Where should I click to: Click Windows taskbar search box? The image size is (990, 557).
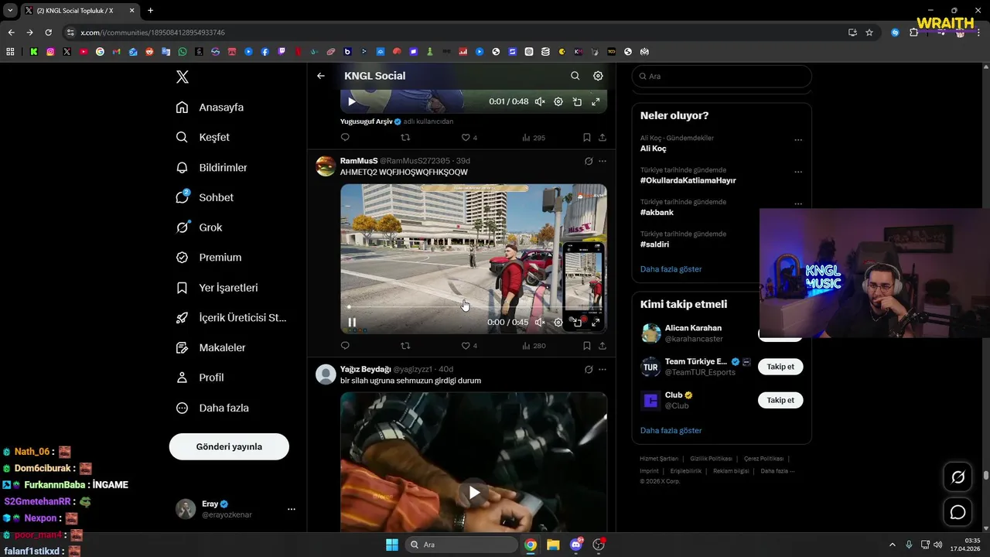461,545
